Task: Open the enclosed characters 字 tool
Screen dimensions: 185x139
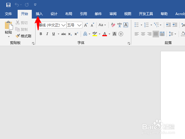Action: 121,34
